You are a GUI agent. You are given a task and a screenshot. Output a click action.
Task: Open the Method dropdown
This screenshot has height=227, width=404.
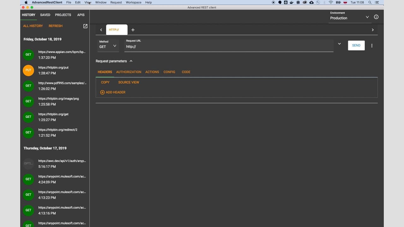pos(115,46)
